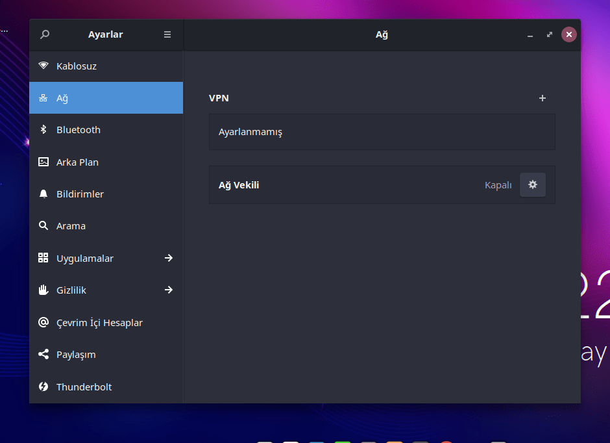This screenshot has height=443, width=610.
Task: Open Bildirimler settings
Action: [106, 194]
